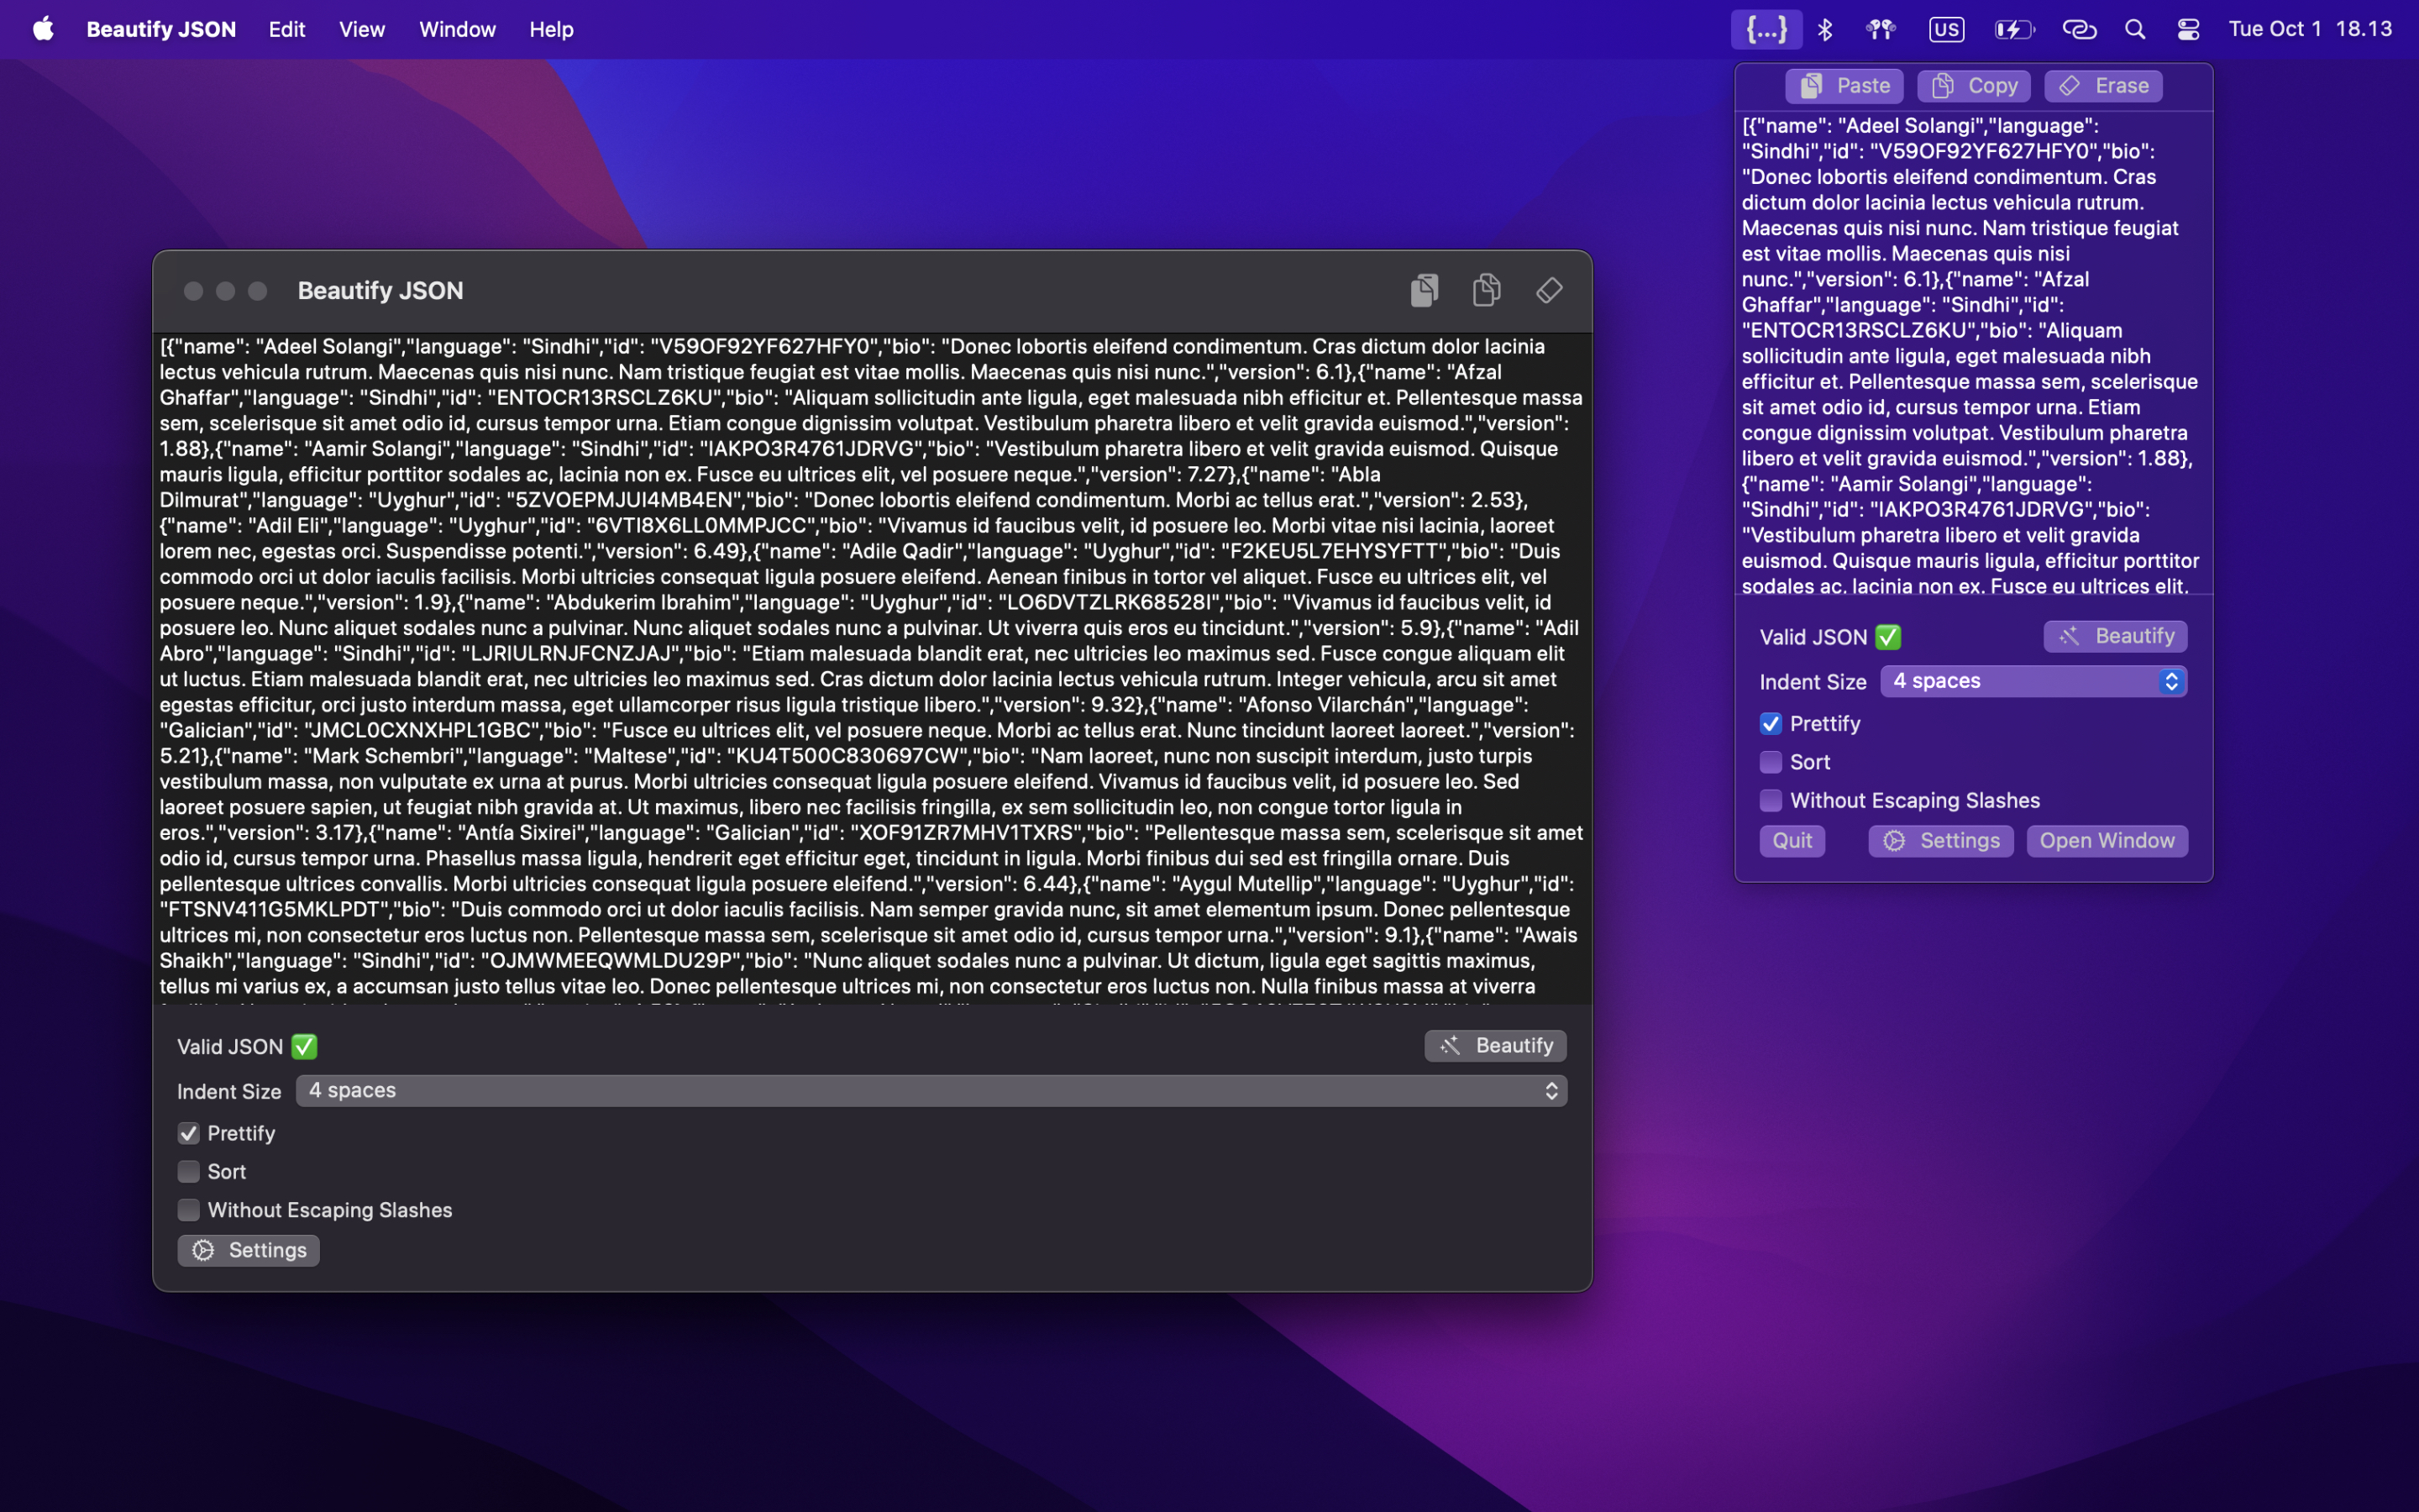Open the app's {...} menu bar icon
The image size is (2419, 1512).
(x=1767, y=29)
